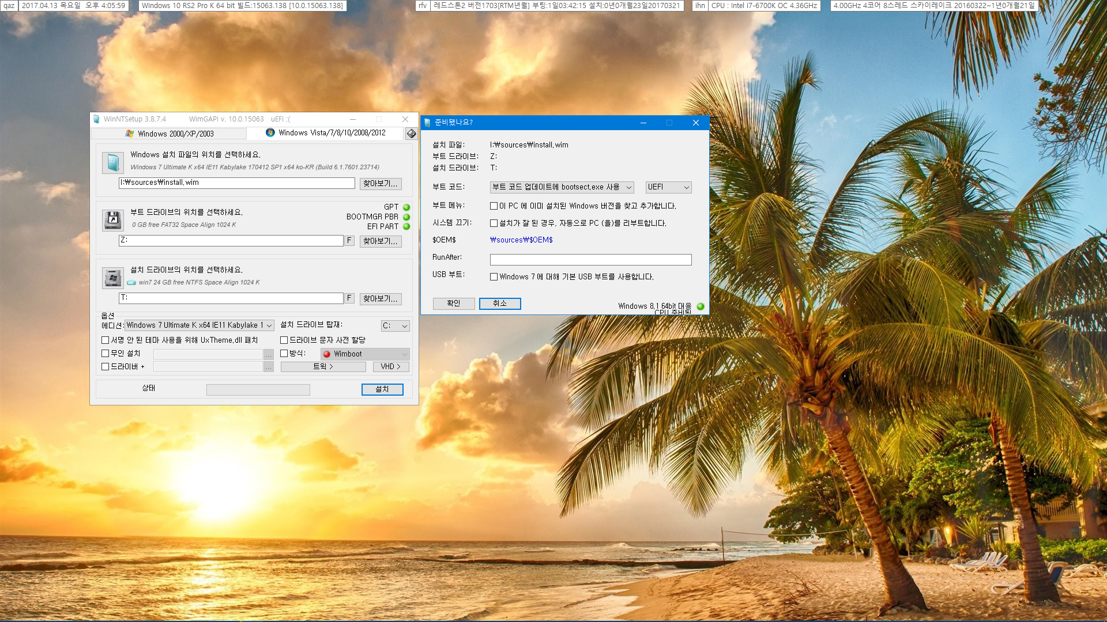Screen dimensions: 1107x622
Task: Click the Windows install source file icon
Action: tap(113, 163)
